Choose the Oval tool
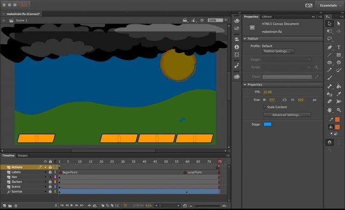The height and width of the screenshot is (210, 345). [329, 63]
